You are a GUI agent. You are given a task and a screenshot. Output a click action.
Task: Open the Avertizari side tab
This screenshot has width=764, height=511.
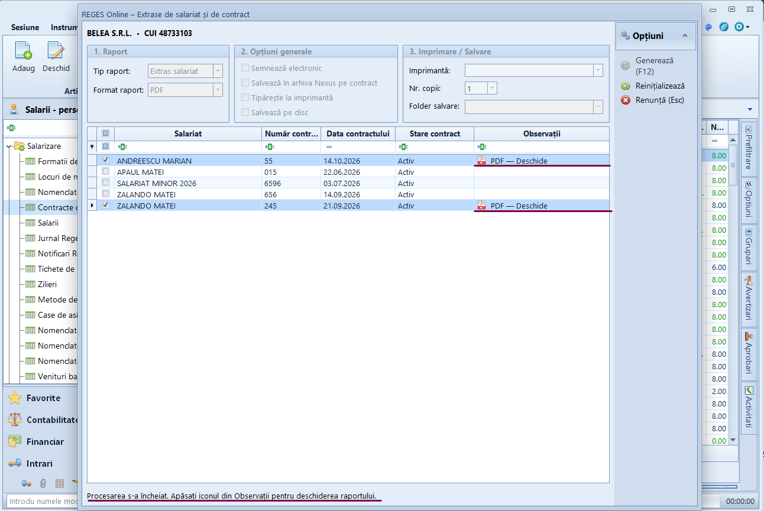click(749, 299)
